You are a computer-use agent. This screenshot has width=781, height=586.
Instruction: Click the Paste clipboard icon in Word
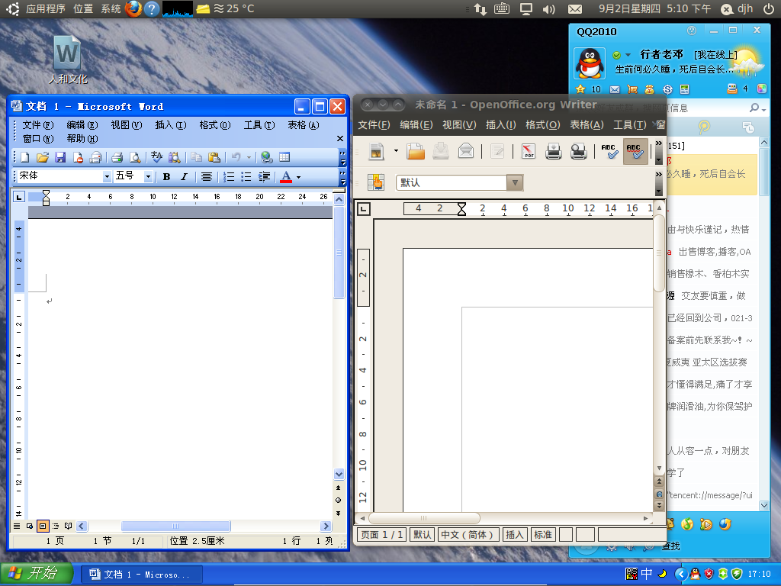pyautogui.click(x=214, y=157)
